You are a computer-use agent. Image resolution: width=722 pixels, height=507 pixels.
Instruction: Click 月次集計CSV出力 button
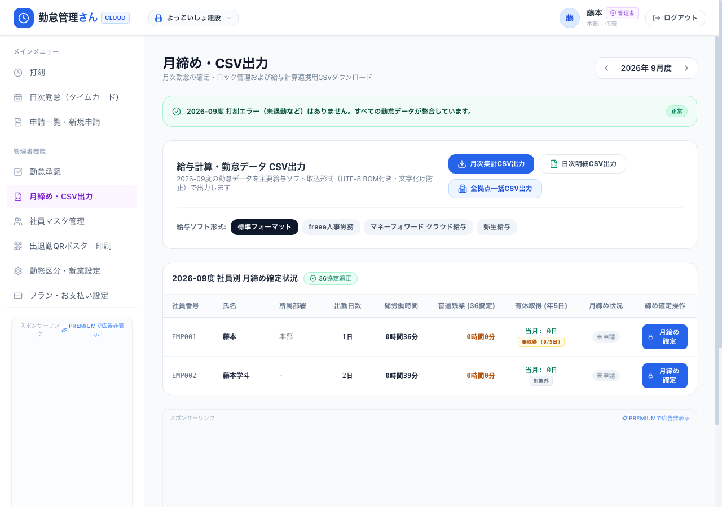pos(491,164)
